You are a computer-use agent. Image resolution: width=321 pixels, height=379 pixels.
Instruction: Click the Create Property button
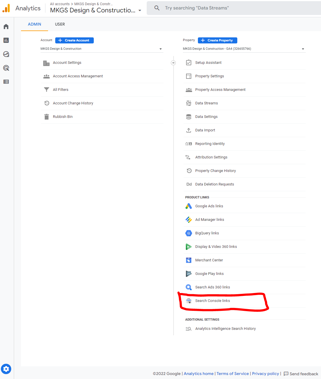217,40
